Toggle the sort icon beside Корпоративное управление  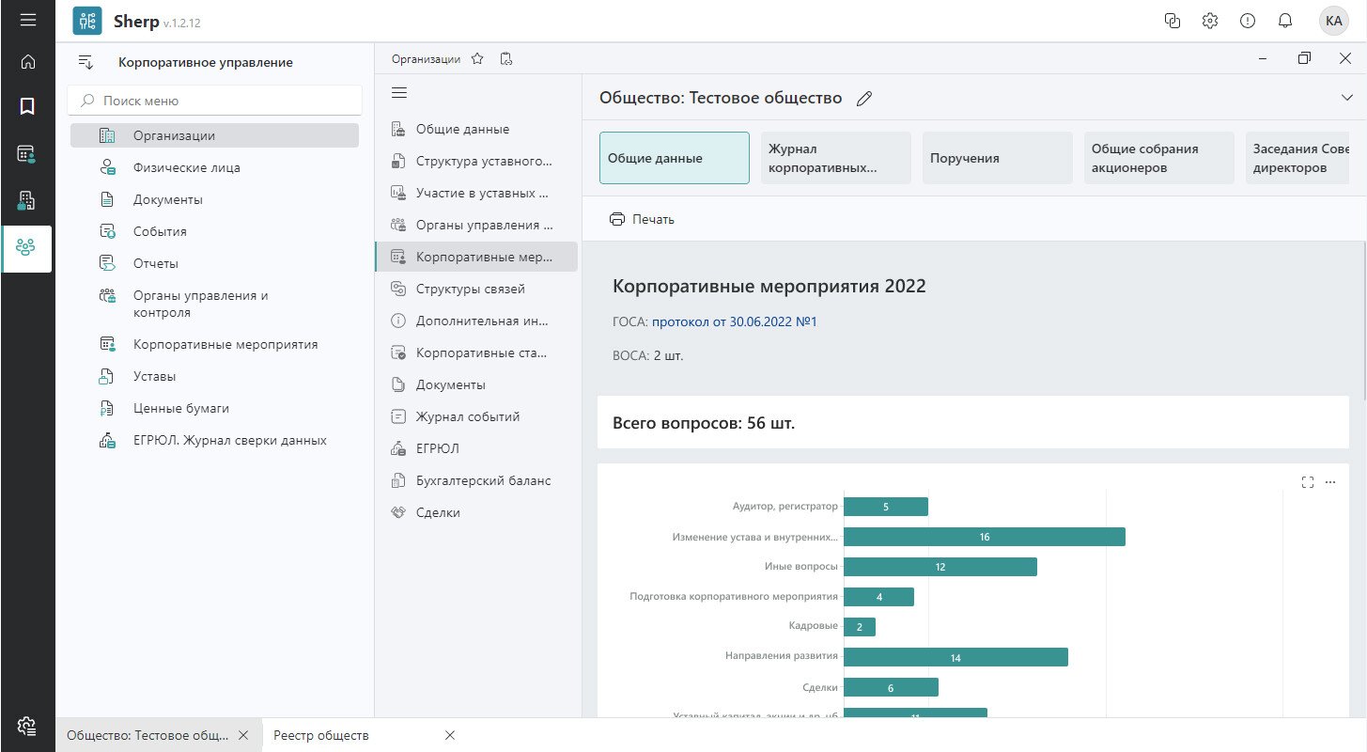(85, 62)
